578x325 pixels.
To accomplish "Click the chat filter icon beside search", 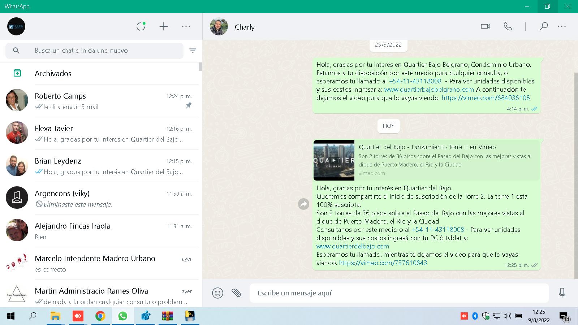I will [193, 51].
